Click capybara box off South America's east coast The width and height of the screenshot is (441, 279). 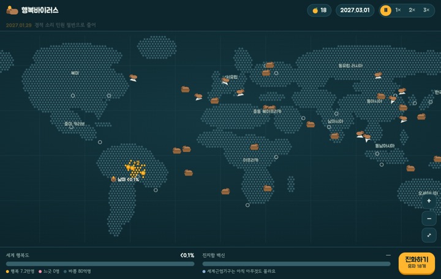[x=189, y=173]
